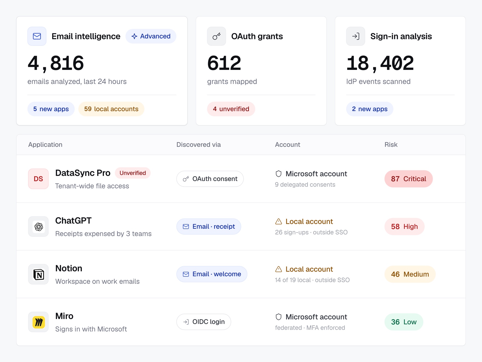Click the Unverified tag on DataSync Pro
Image resolution: width=482 pixels, height=362 pixels.
133,173
